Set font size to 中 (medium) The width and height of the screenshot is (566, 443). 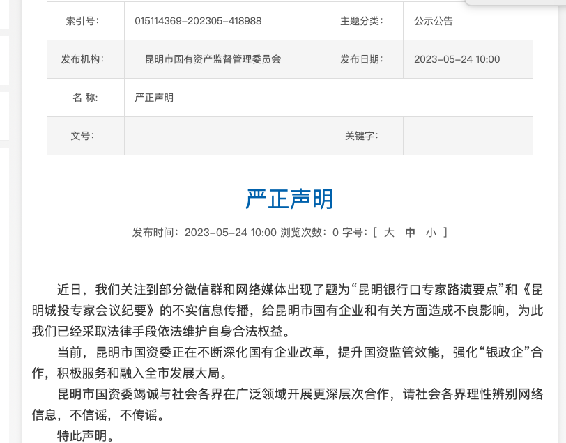coord(411,233)
